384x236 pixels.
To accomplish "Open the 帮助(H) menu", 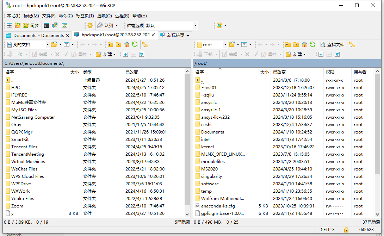I will point(140,15).
